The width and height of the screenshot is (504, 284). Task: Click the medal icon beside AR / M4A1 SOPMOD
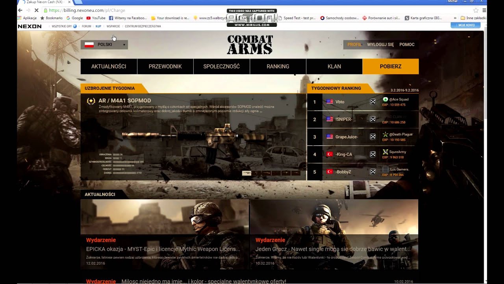91,101
